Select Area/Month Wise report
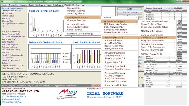 pos(119,43)
